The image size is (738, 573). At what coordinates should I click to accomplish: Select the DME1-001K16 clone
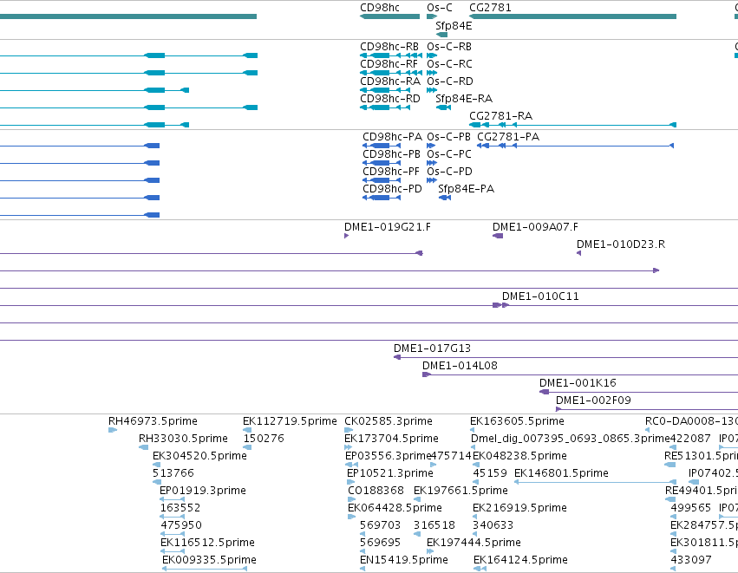point(638,392)
